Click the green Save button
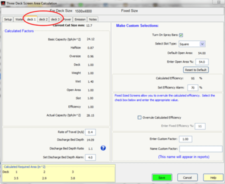This screenshot has width=225, height=184. (162, 177)
